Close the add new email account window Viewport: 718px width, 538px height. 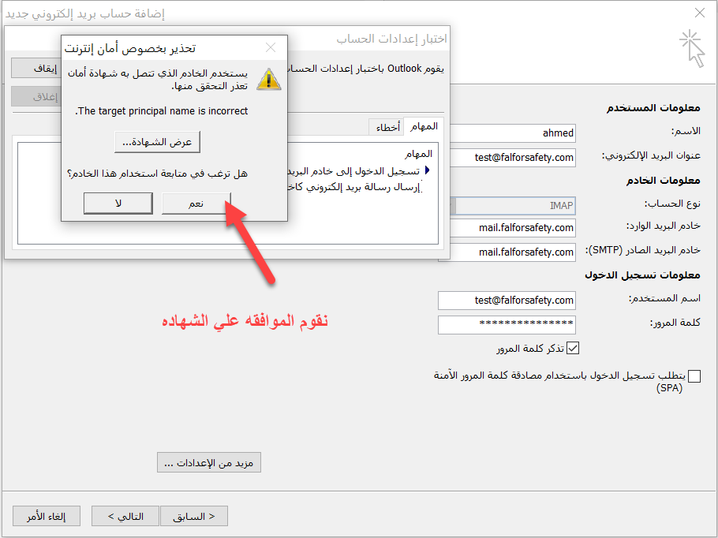coord(699,13)
